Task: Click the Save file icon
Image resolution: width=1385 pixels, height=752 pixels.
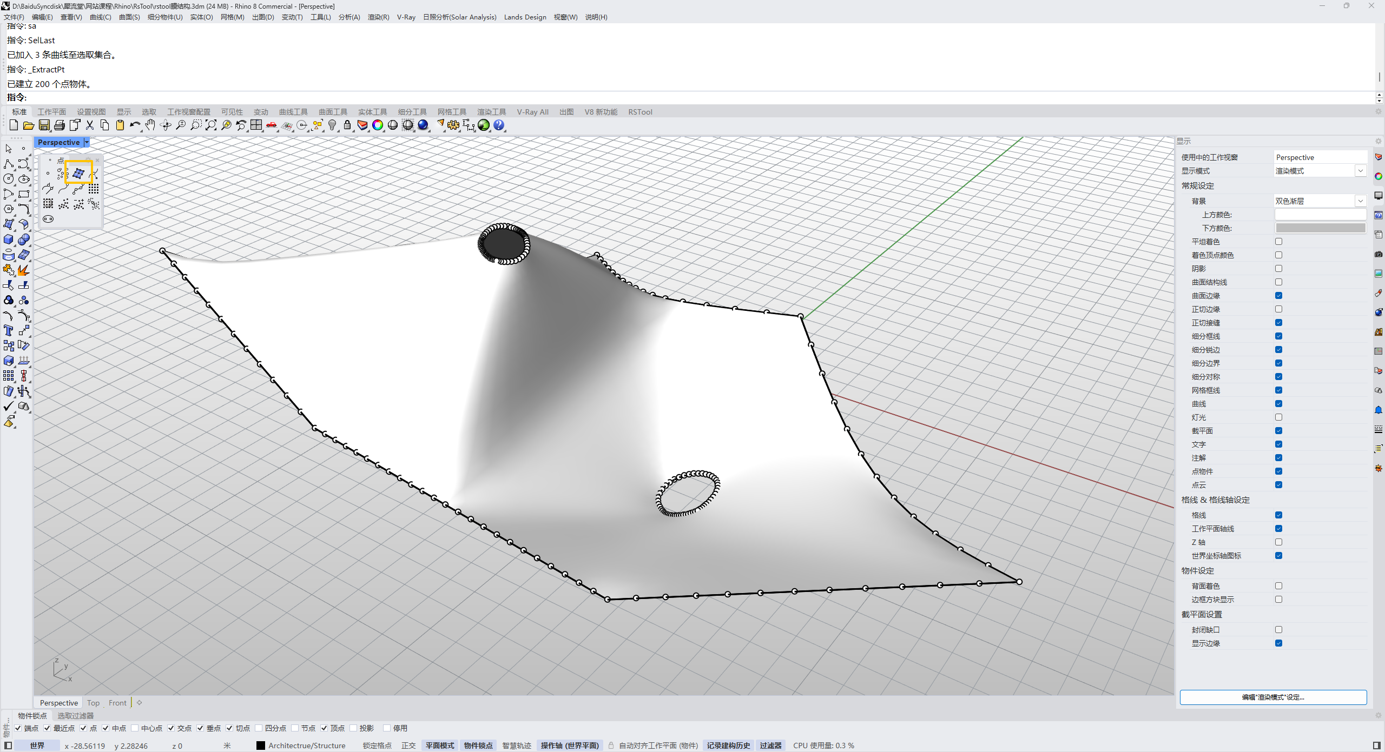Action: (x=44, y=125)
